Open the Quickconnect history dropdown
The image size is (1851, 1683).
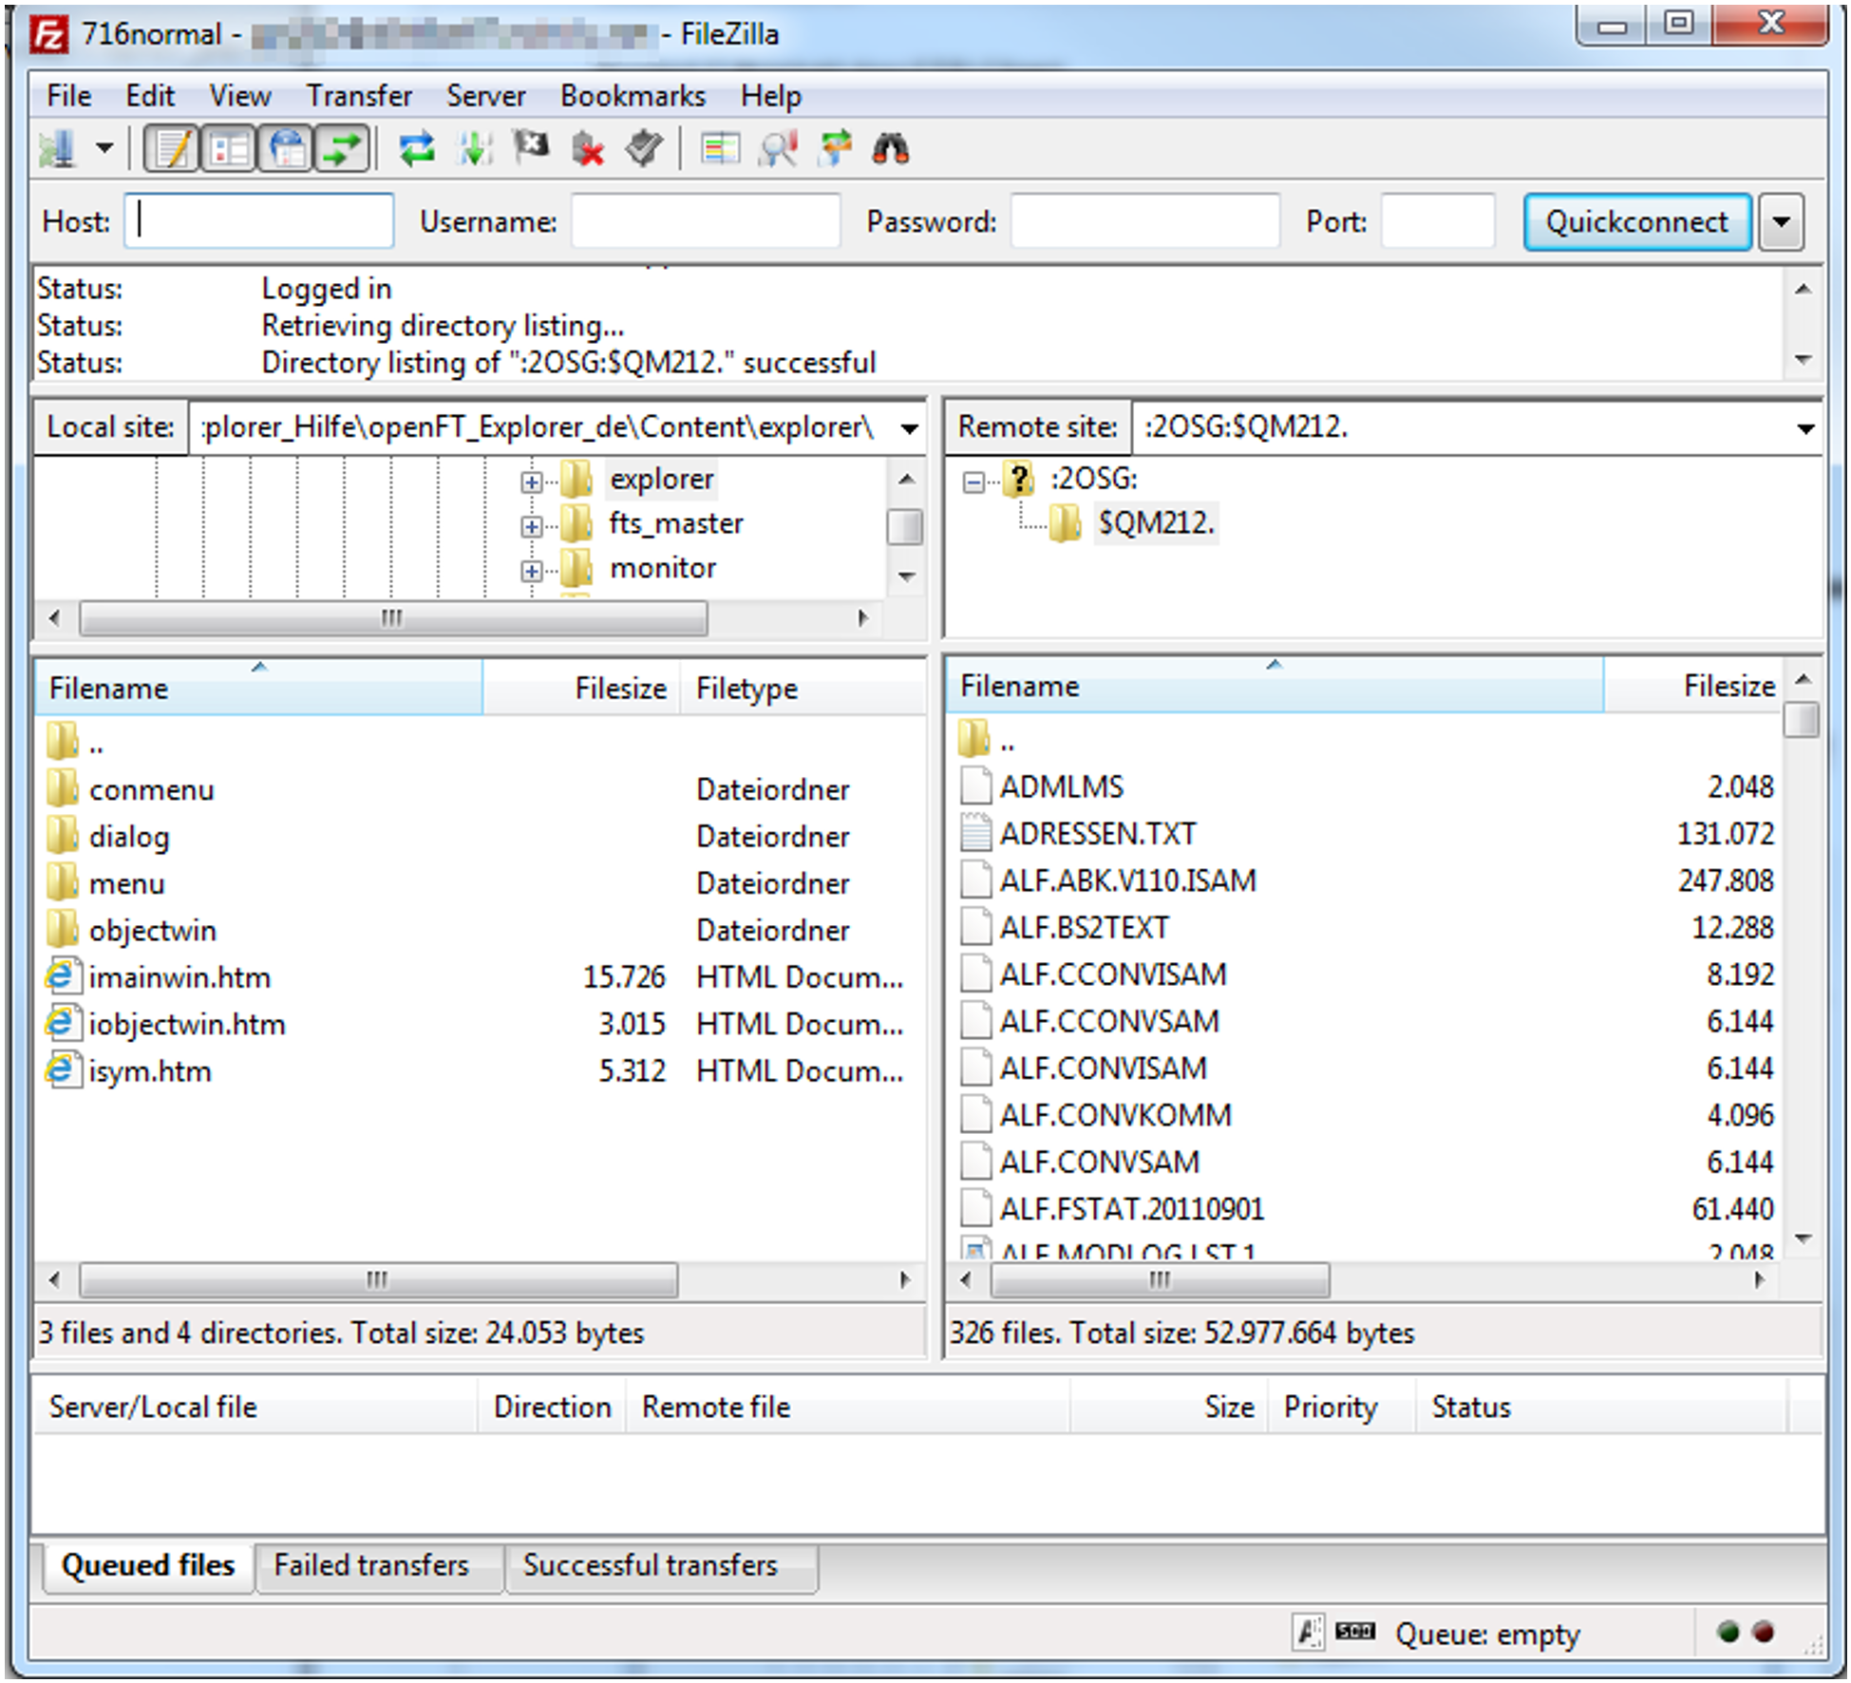coord(1781,222)
